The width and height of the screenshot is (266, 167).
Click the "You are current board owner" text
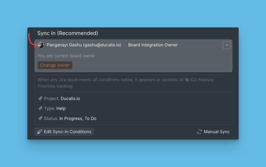point(66,56)
